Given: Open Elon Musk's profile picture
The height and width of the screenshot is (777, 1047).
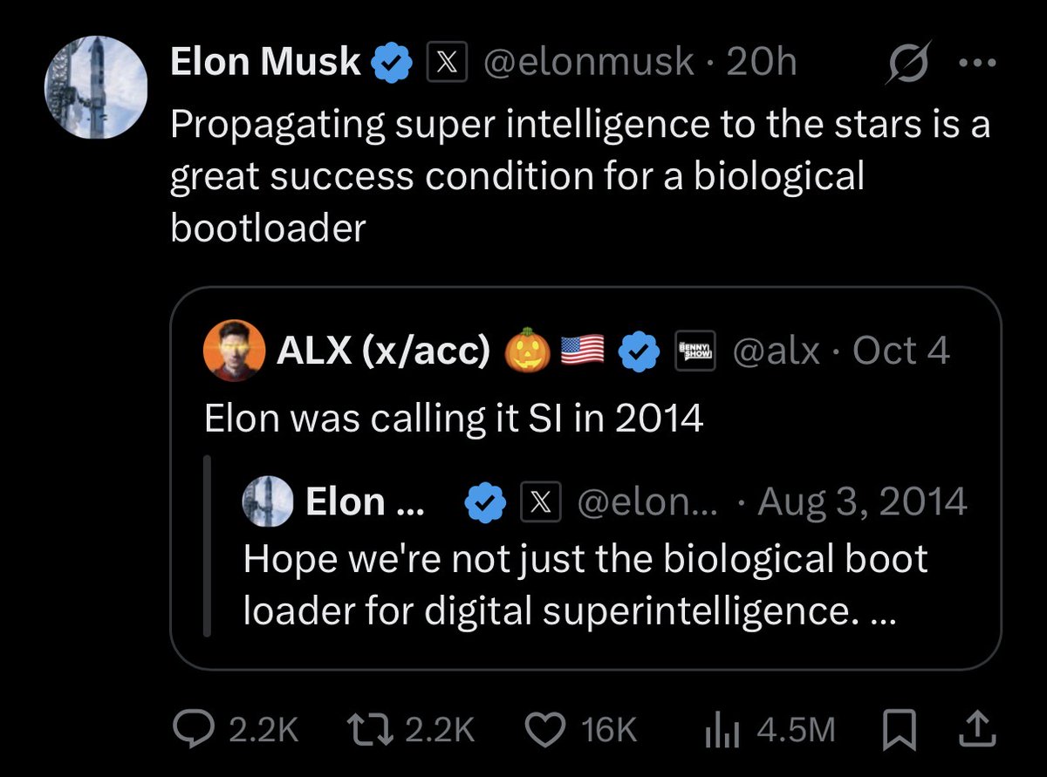Looking at the screenshot, I should pos(95,89).
